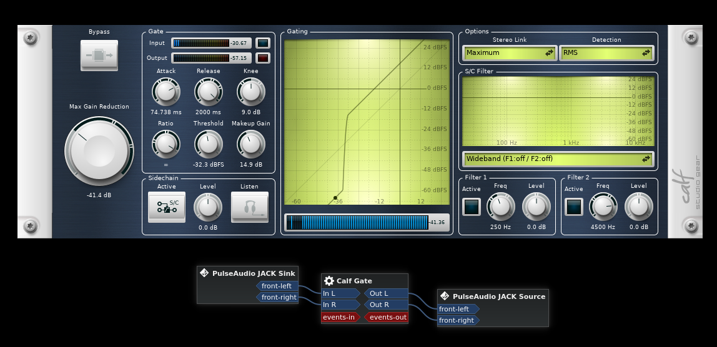Screen dimensions: 717x347
Task: Click the blue Input meter indicator light
Action: click(263, 44)
